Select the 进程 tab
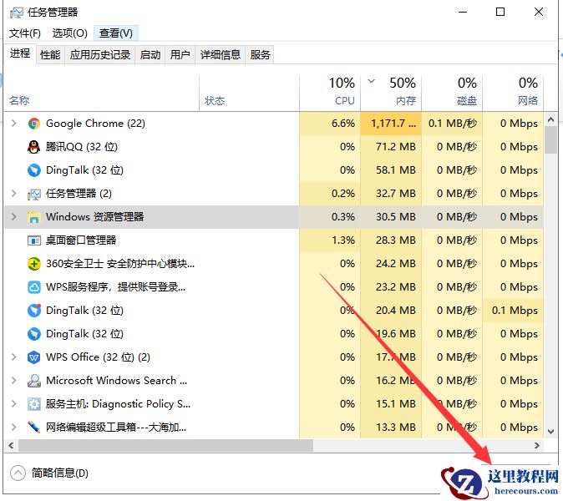 [20, 53]
